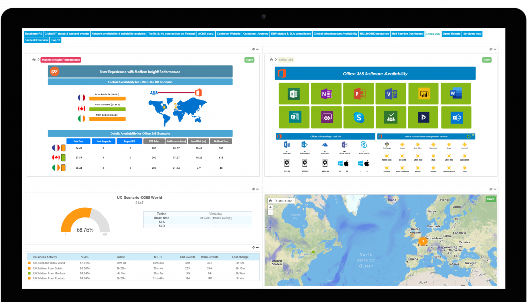This screenshot has width=527, height=302.
Task: Open the Power BI availability tile
Action: tap(424, 94)
